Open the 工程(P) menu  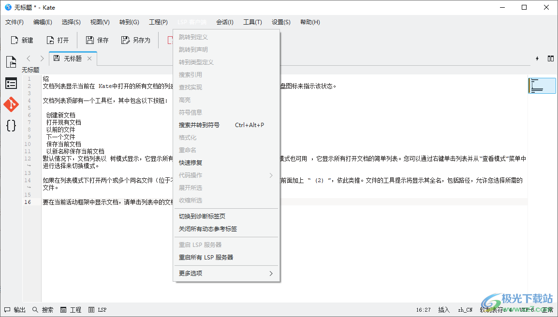tap(159, 22)
